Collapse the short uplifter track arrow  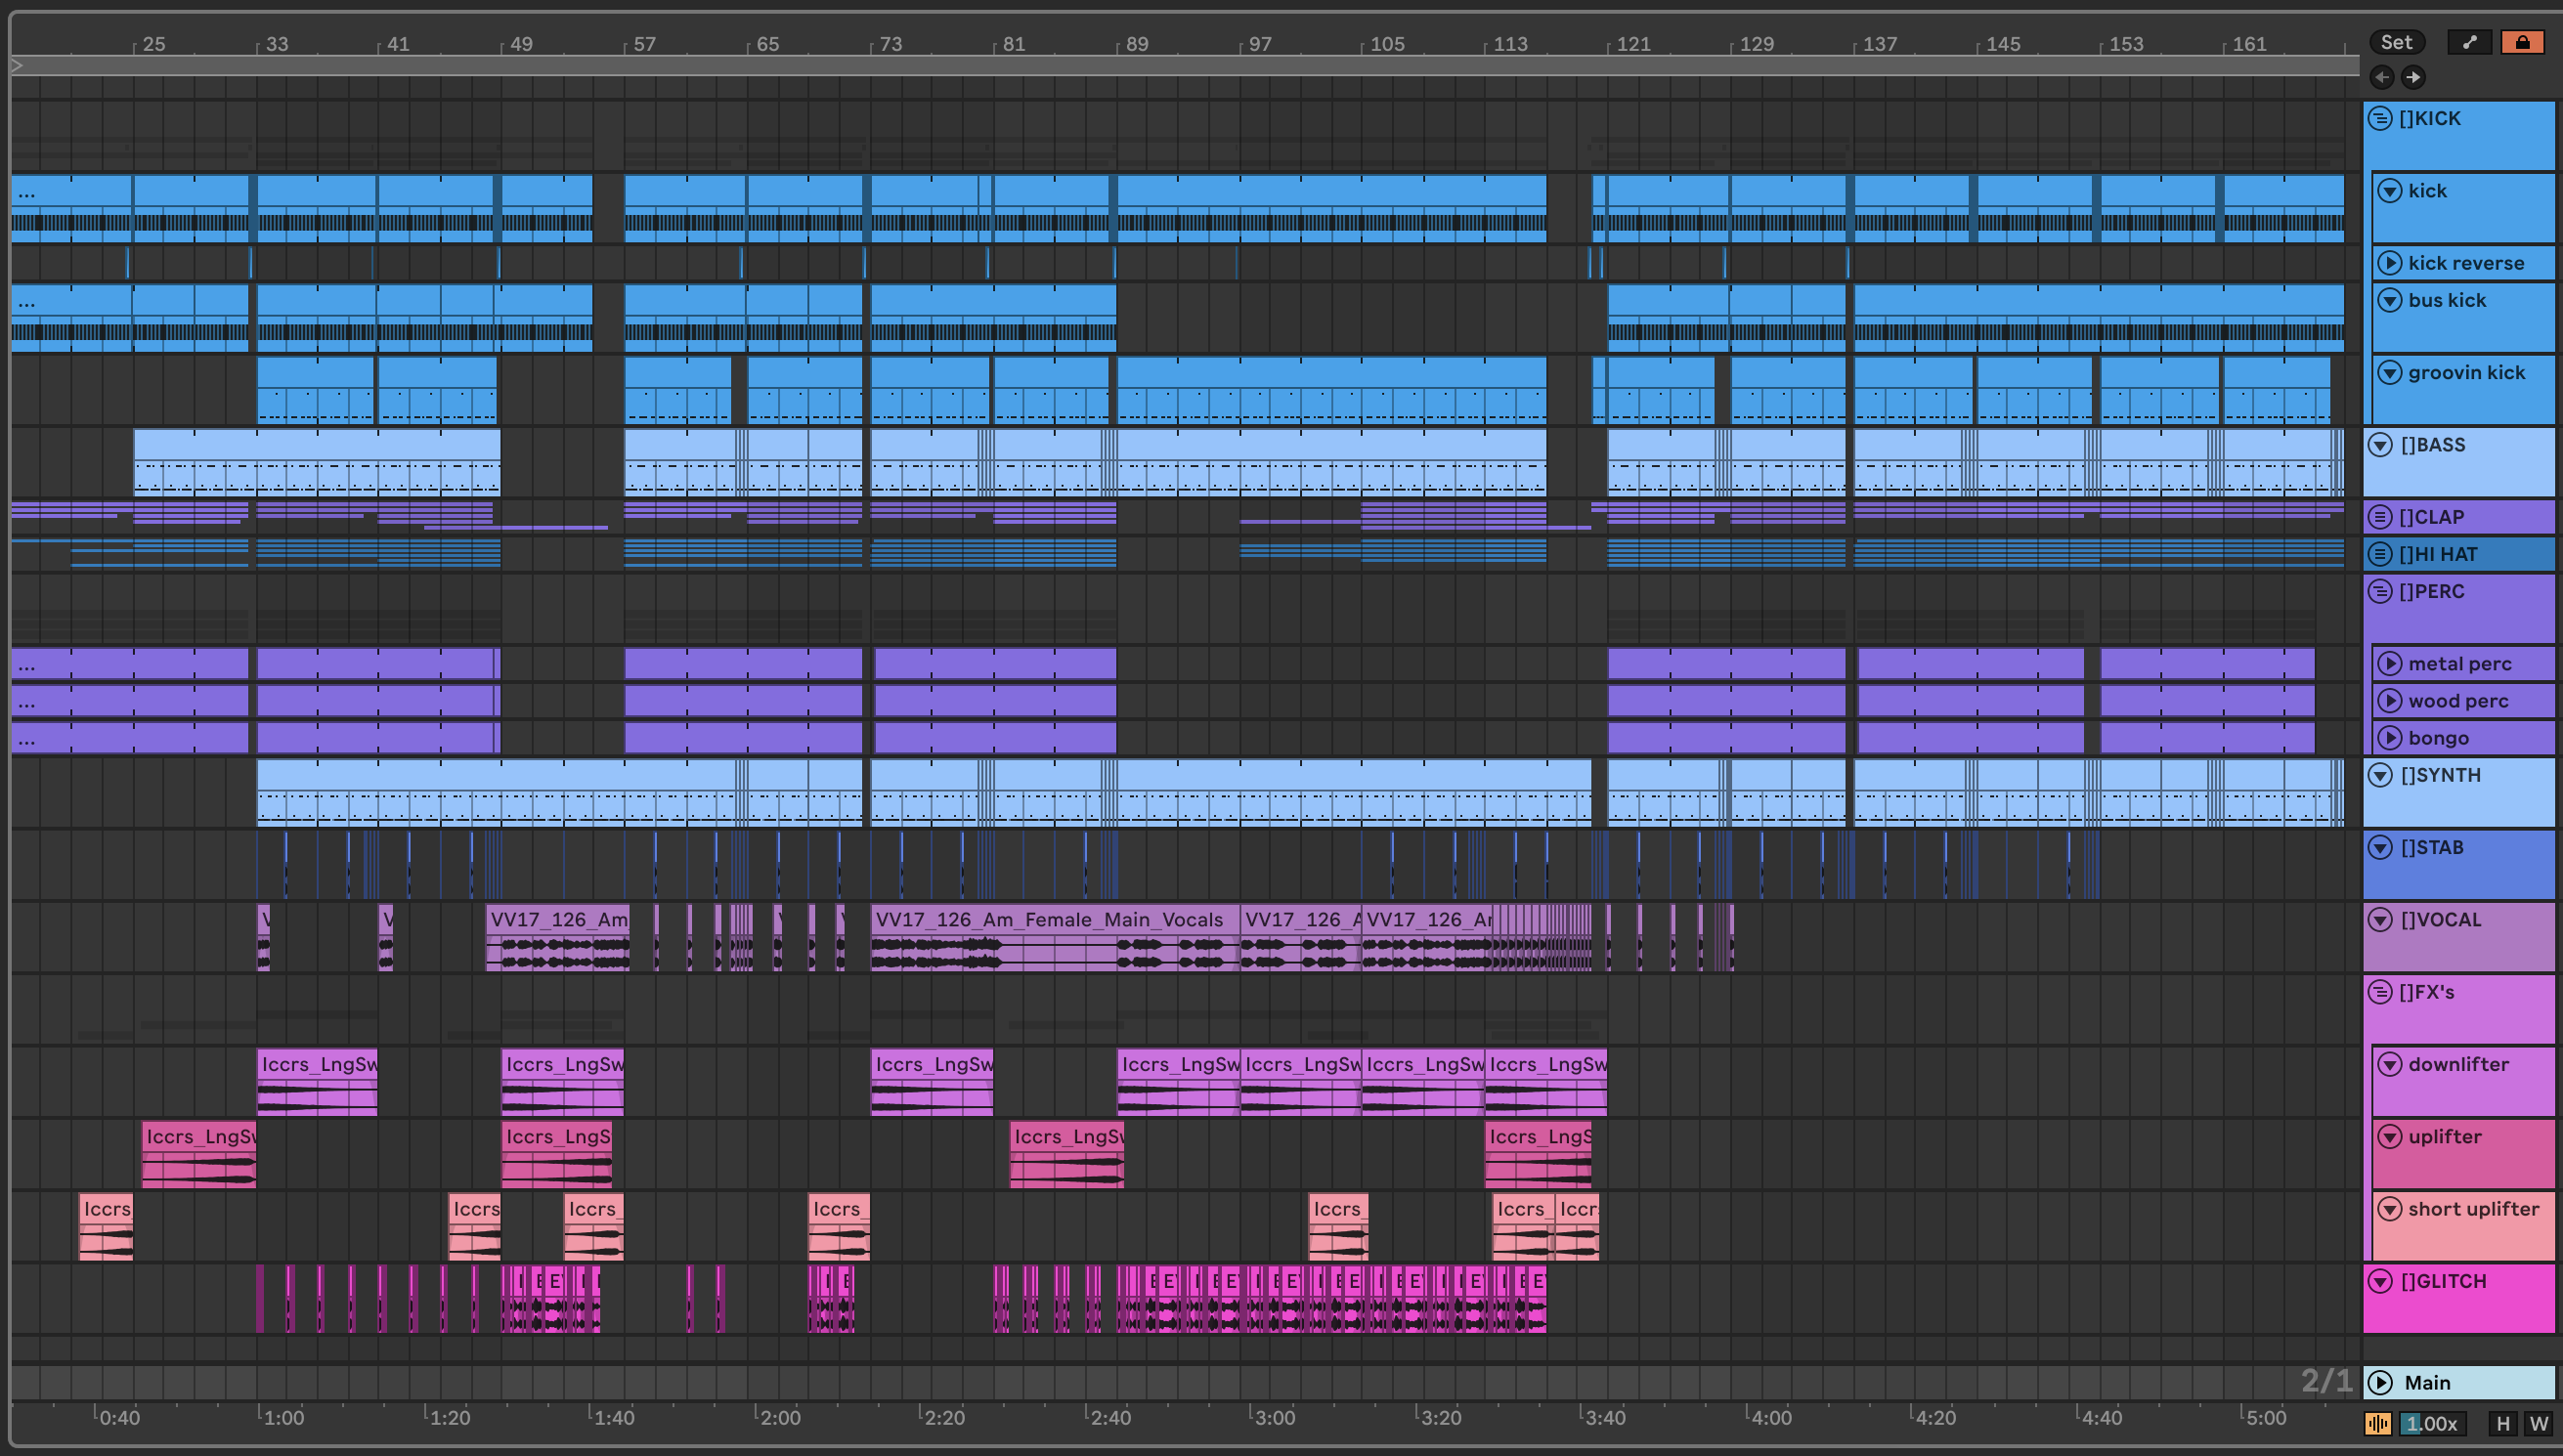tap(2390, 1209)
